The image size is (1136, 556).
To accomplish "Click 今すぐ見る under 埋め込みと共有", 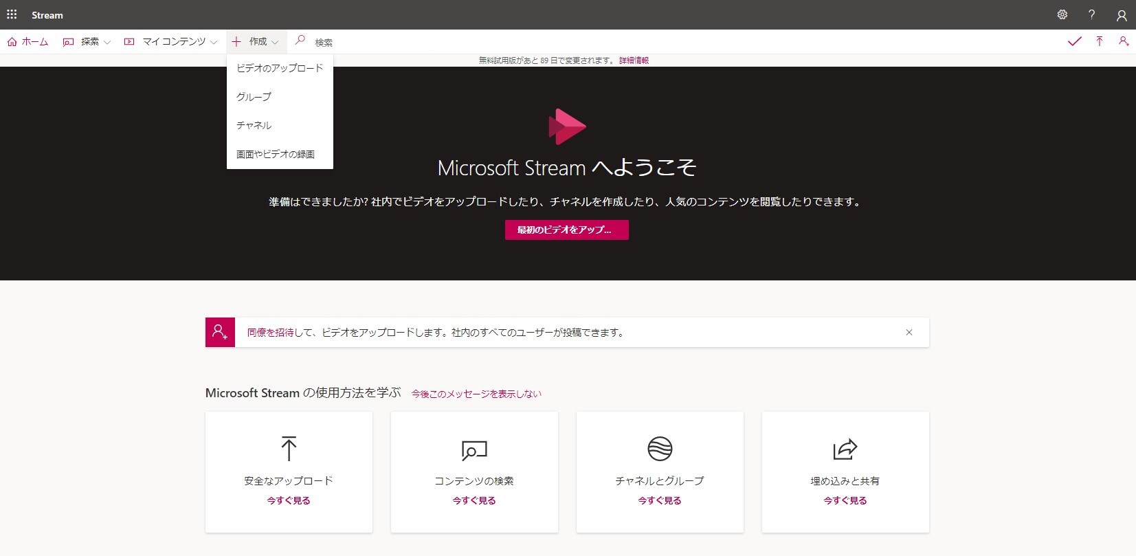I will coord(845,500).
